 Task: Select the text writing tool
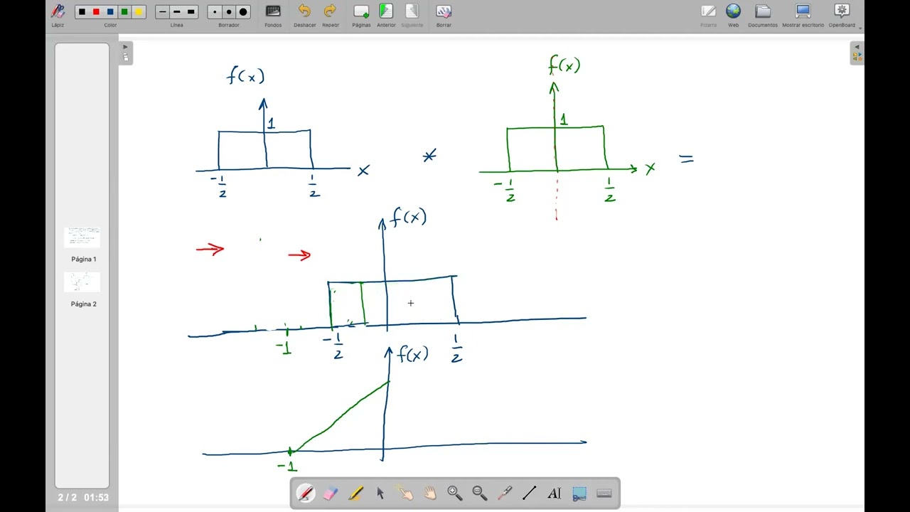click(555, 493)
